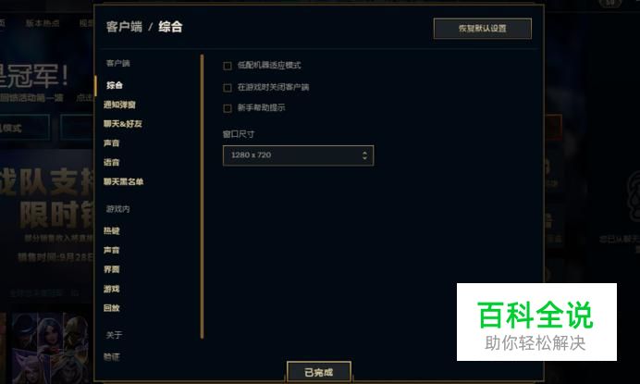Screen dimensions: 640x384
Task: Open in-game 热键 settings
Action: pos(111,230)
